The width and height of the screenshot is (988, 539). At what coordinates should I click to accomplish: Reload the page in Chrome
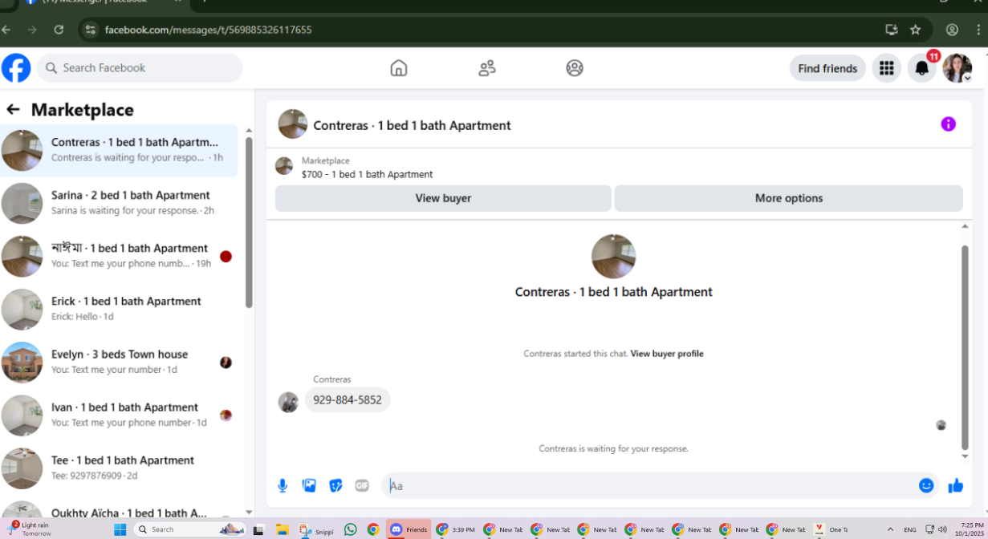click(x=59, y=30)
